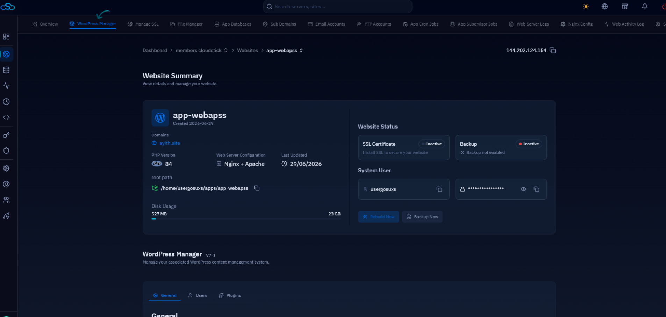Screen dimensions: 666x317
Task: Focus the Search servers, sites field
Action: [x=338, y=7]
